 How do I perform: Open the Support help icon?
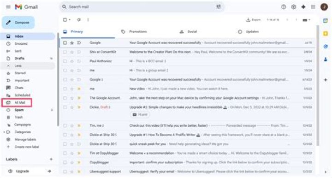[283, 7]
